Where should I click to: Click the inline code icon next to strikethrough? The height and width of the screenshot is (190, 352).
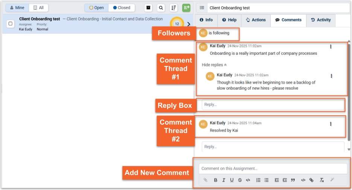(248, 180)
